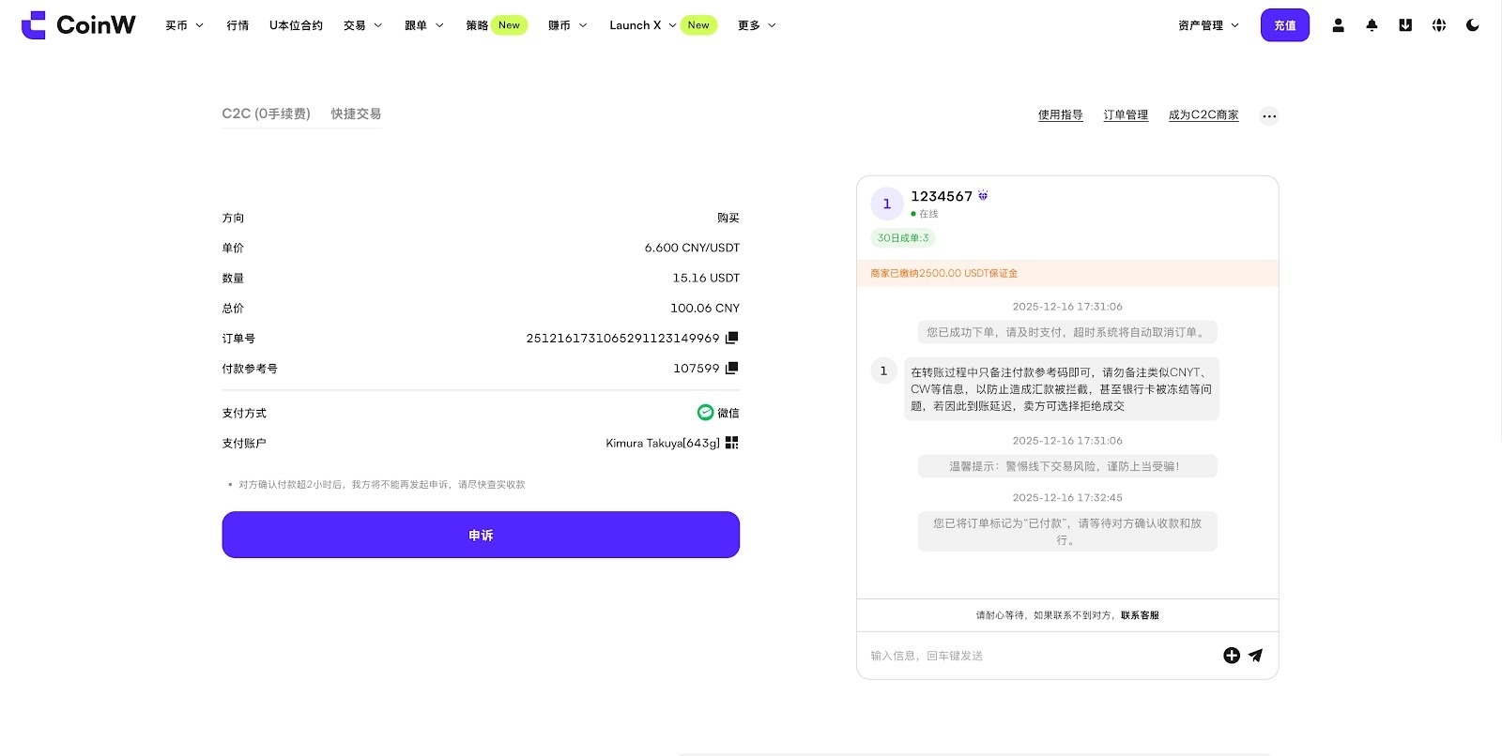Click the 联系客服 link
The width and height of the screenshot is (1502, 756).
(x=1140, y=615)
